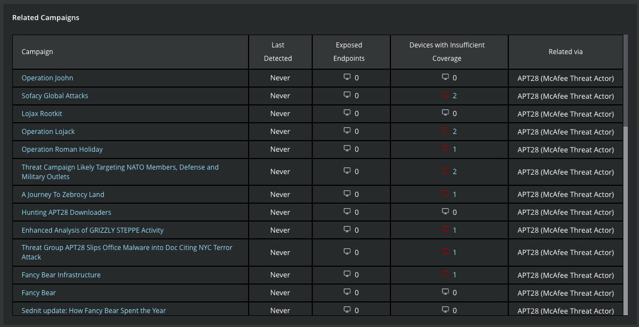Screen dimensions: 639x327
Task: Click insufficient coverage count 1 for Zebrocy Land row
Action: point(455,195)
